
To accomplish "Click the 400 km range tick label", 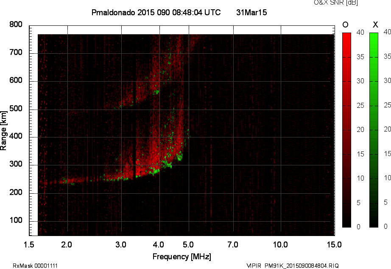I will 16,136.
